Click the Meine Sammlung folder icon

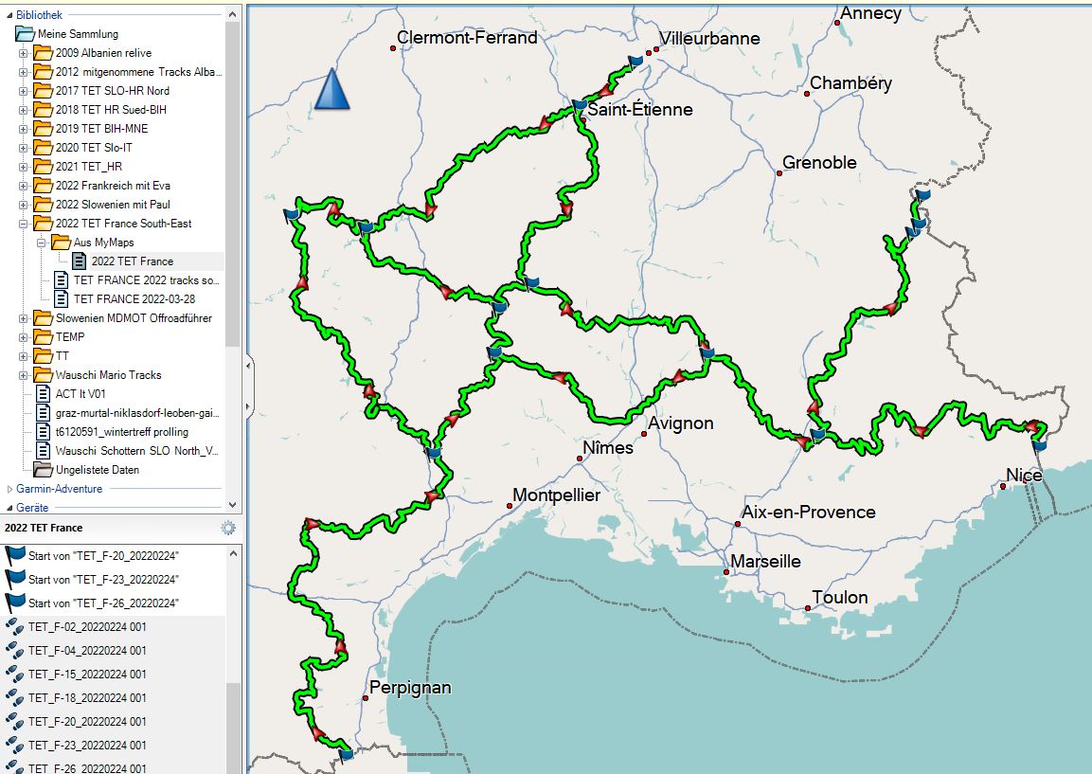(25, 34)
